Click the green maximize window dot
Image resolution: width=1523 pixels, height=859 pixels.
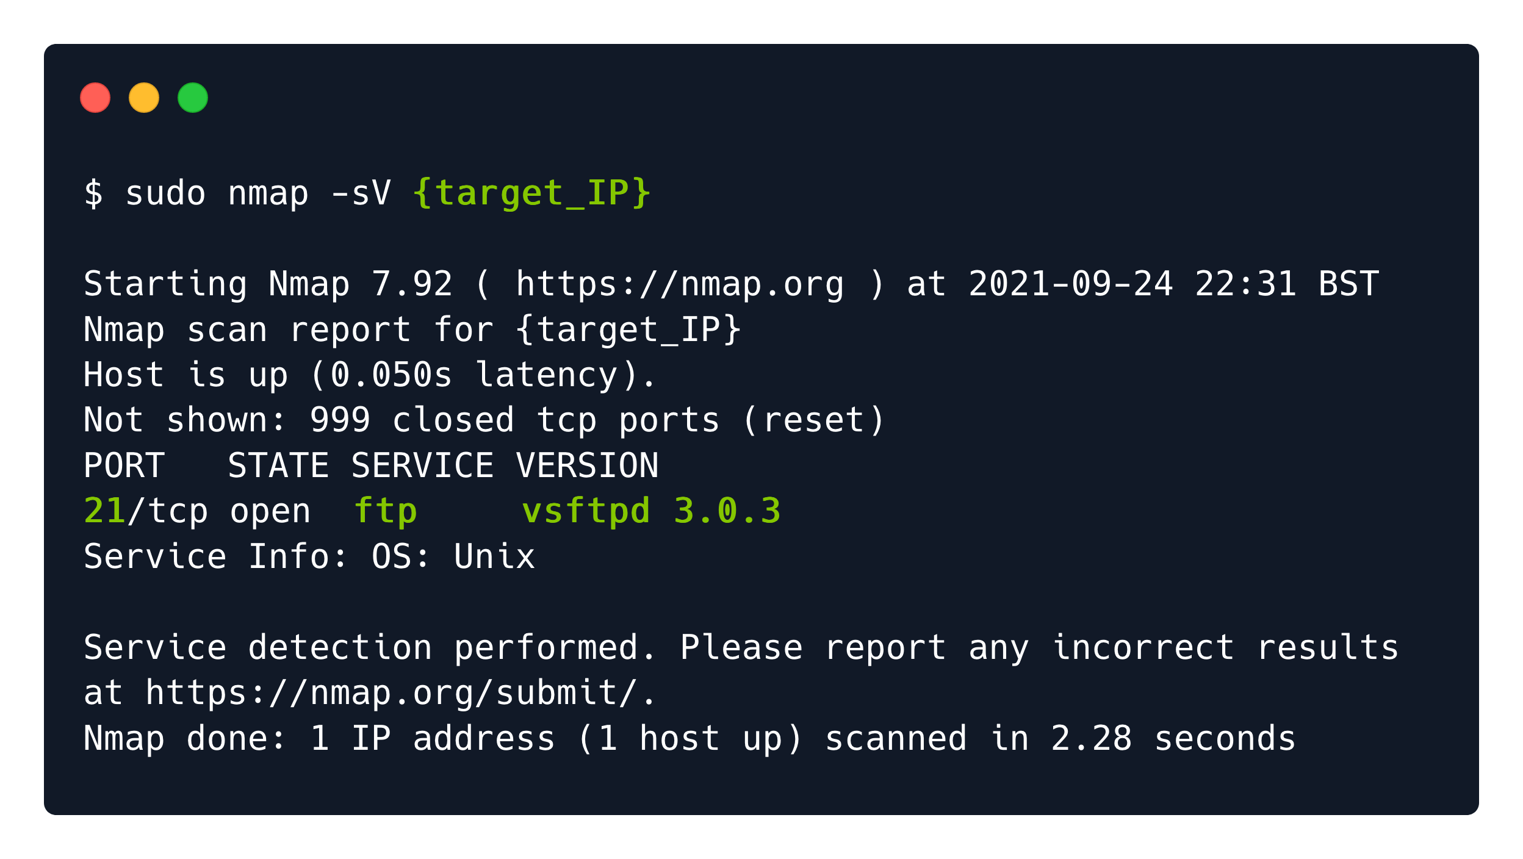(x=193, y=98)
